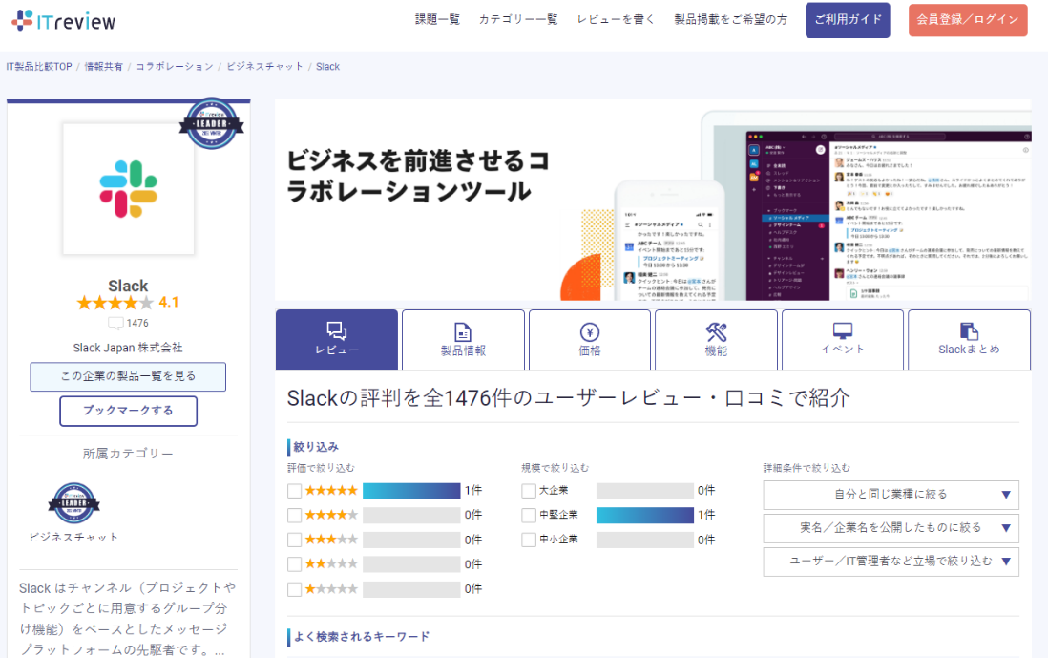
Task: Open the イベント tab
Action: (842, 339)
